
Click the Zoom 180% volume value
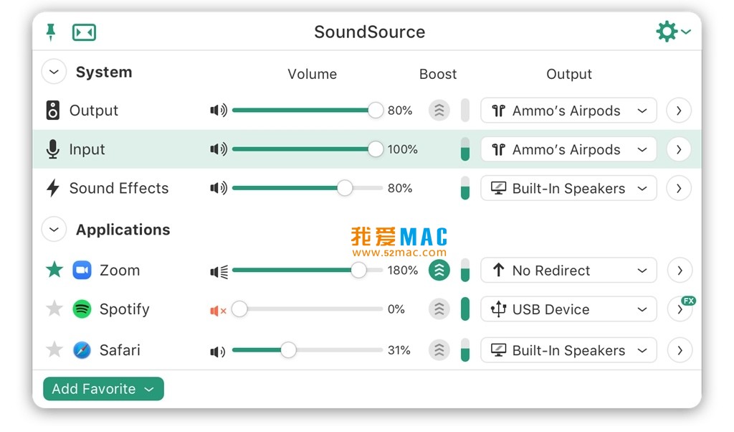403,271
